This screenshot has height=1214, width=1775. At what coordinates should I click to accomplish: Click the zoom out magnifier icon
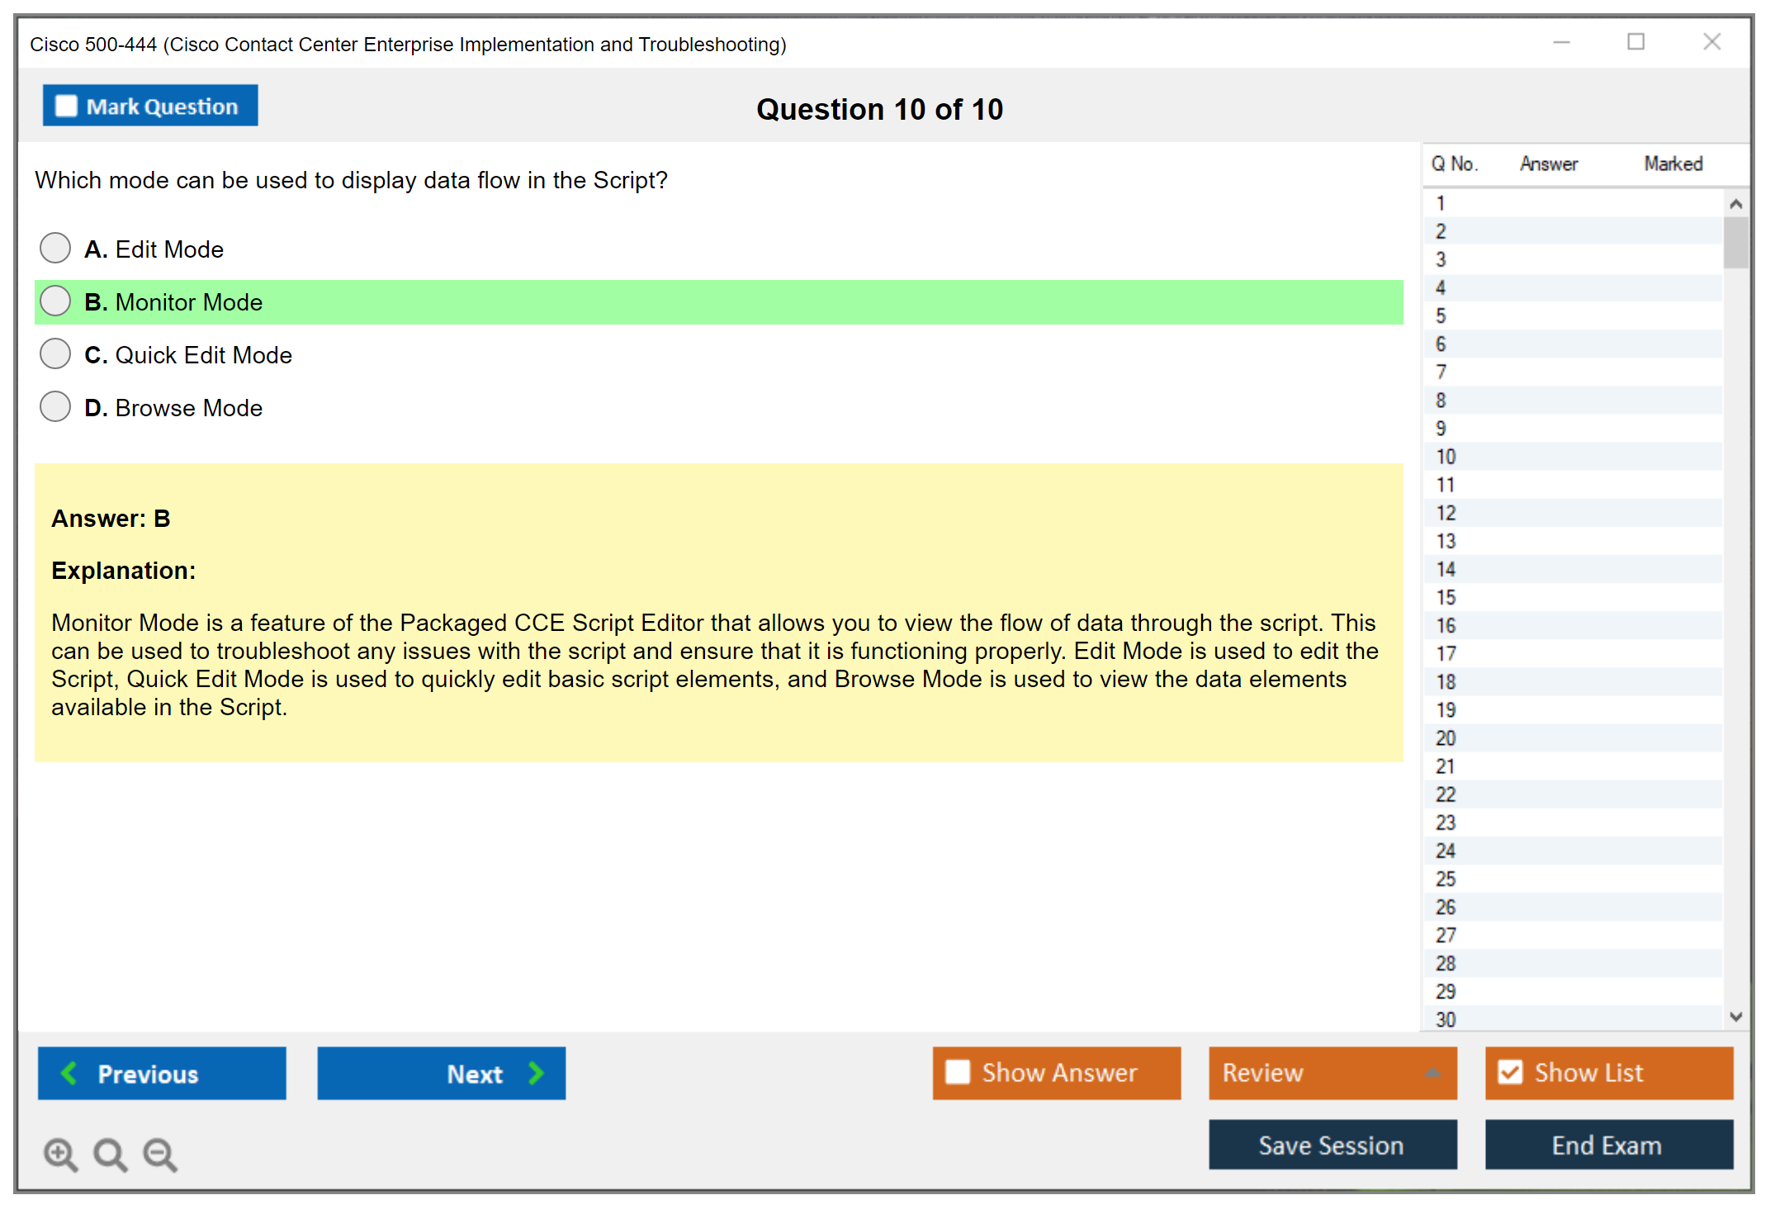point(160,1154)
